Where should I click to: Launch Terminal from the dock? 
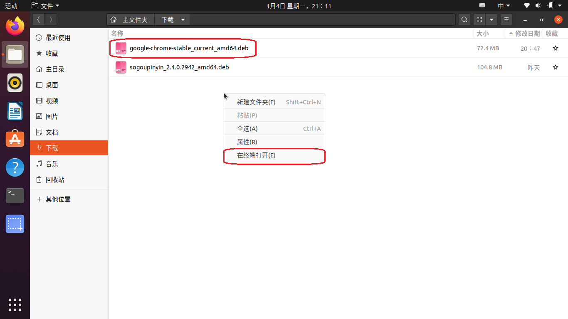click(x=15, y=196)
